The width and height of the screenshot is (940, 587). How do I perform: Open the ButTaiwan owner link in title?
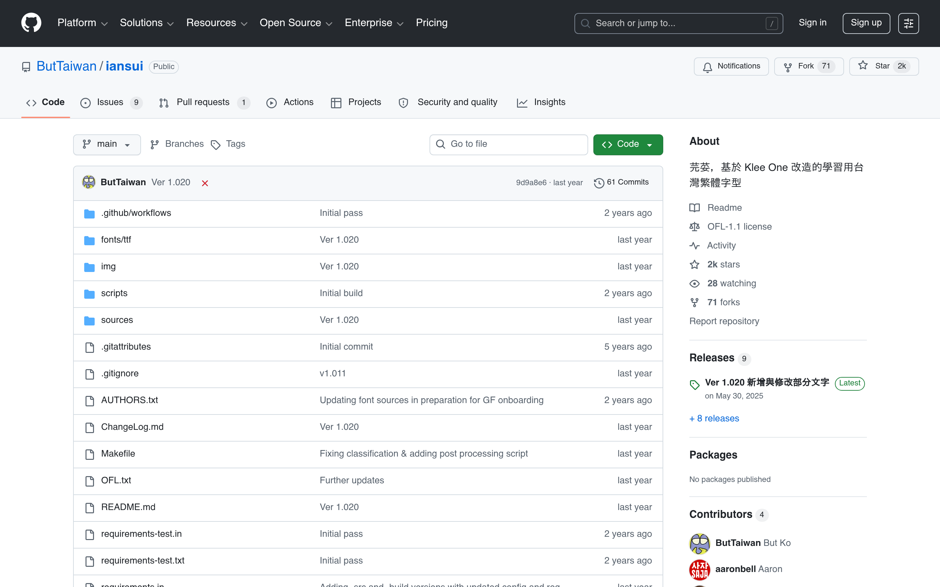coord(67,67)
